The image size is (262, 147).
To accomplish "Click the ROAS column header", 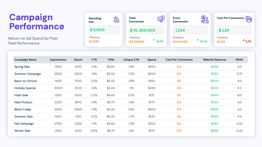I will click(x=239, y=60).
